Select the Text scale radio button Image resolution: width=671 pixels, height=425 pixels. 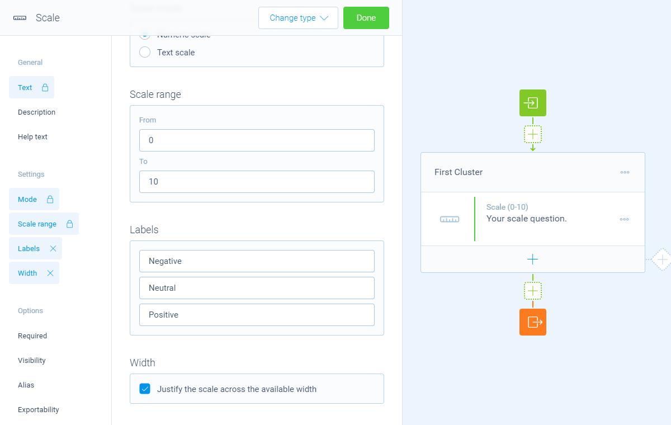[x=145, y=52]
